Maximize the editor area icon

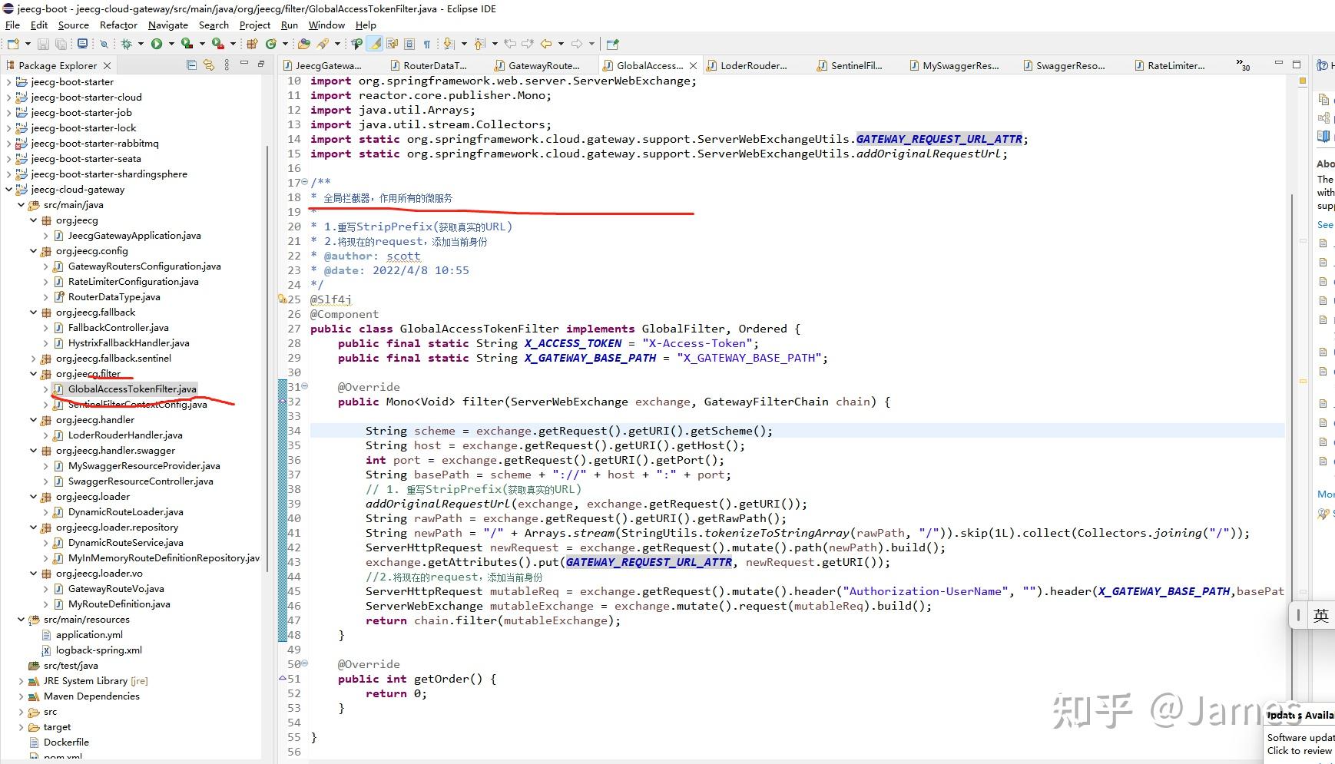pos(1297,64)
